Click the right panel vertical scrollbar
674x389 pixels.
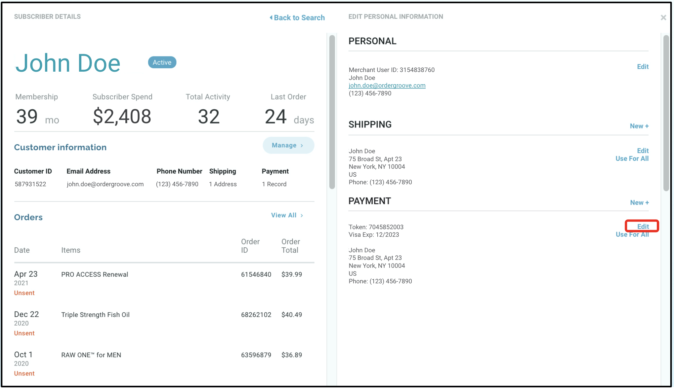[666, 112]
